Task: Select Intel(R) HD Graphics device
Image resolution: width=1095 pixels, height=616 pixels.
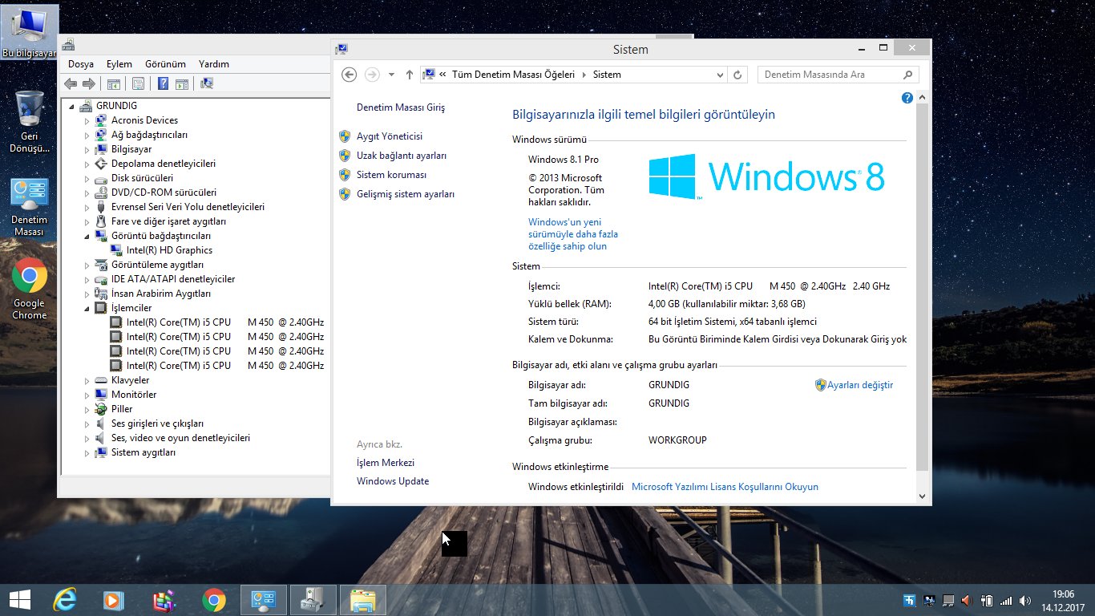Action: 169,250
